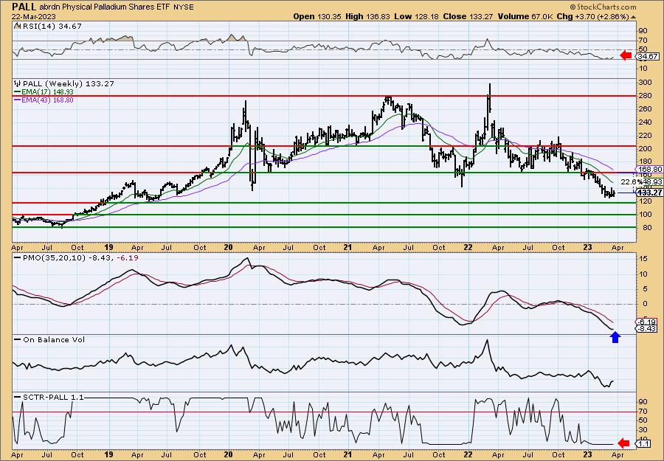Click the 90 label on the RSI axis
The width and height of the screenshot is (664, 461).
click(x=643, y=31)
